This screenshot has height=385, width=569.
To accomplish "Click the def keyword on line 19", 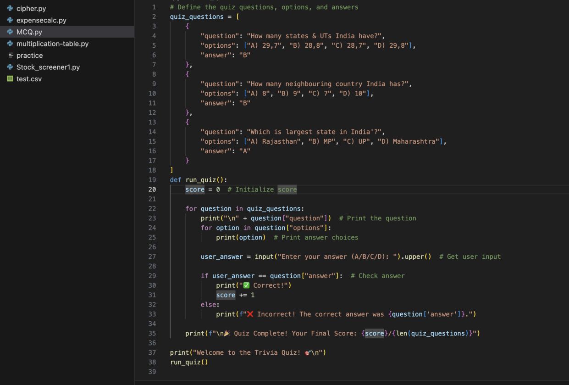I will (176, 179).
